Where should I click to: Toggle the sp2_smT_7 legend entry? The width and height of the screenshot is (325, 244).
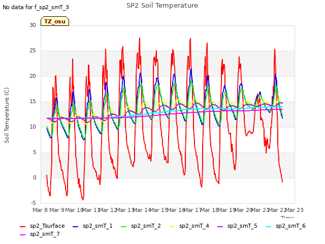40,234
